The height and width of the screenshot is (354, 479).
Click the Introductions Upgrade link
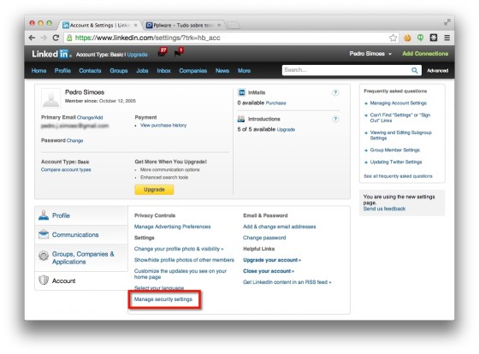click(286, 129)
